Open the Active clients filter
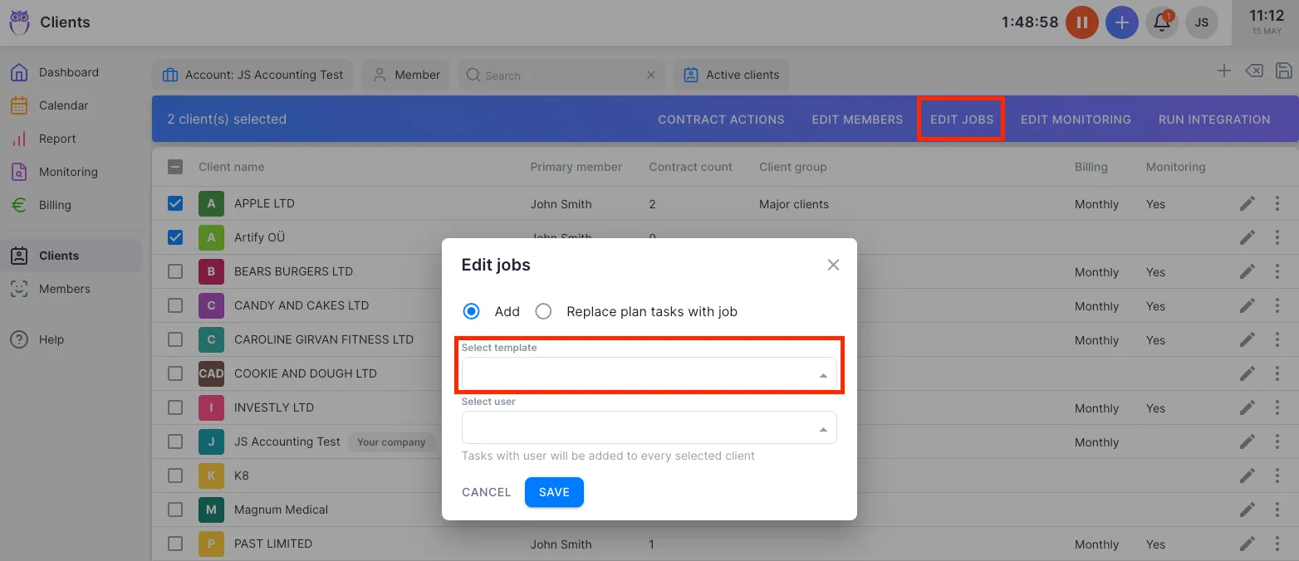The image size is (1299, 561). point(732,75)
